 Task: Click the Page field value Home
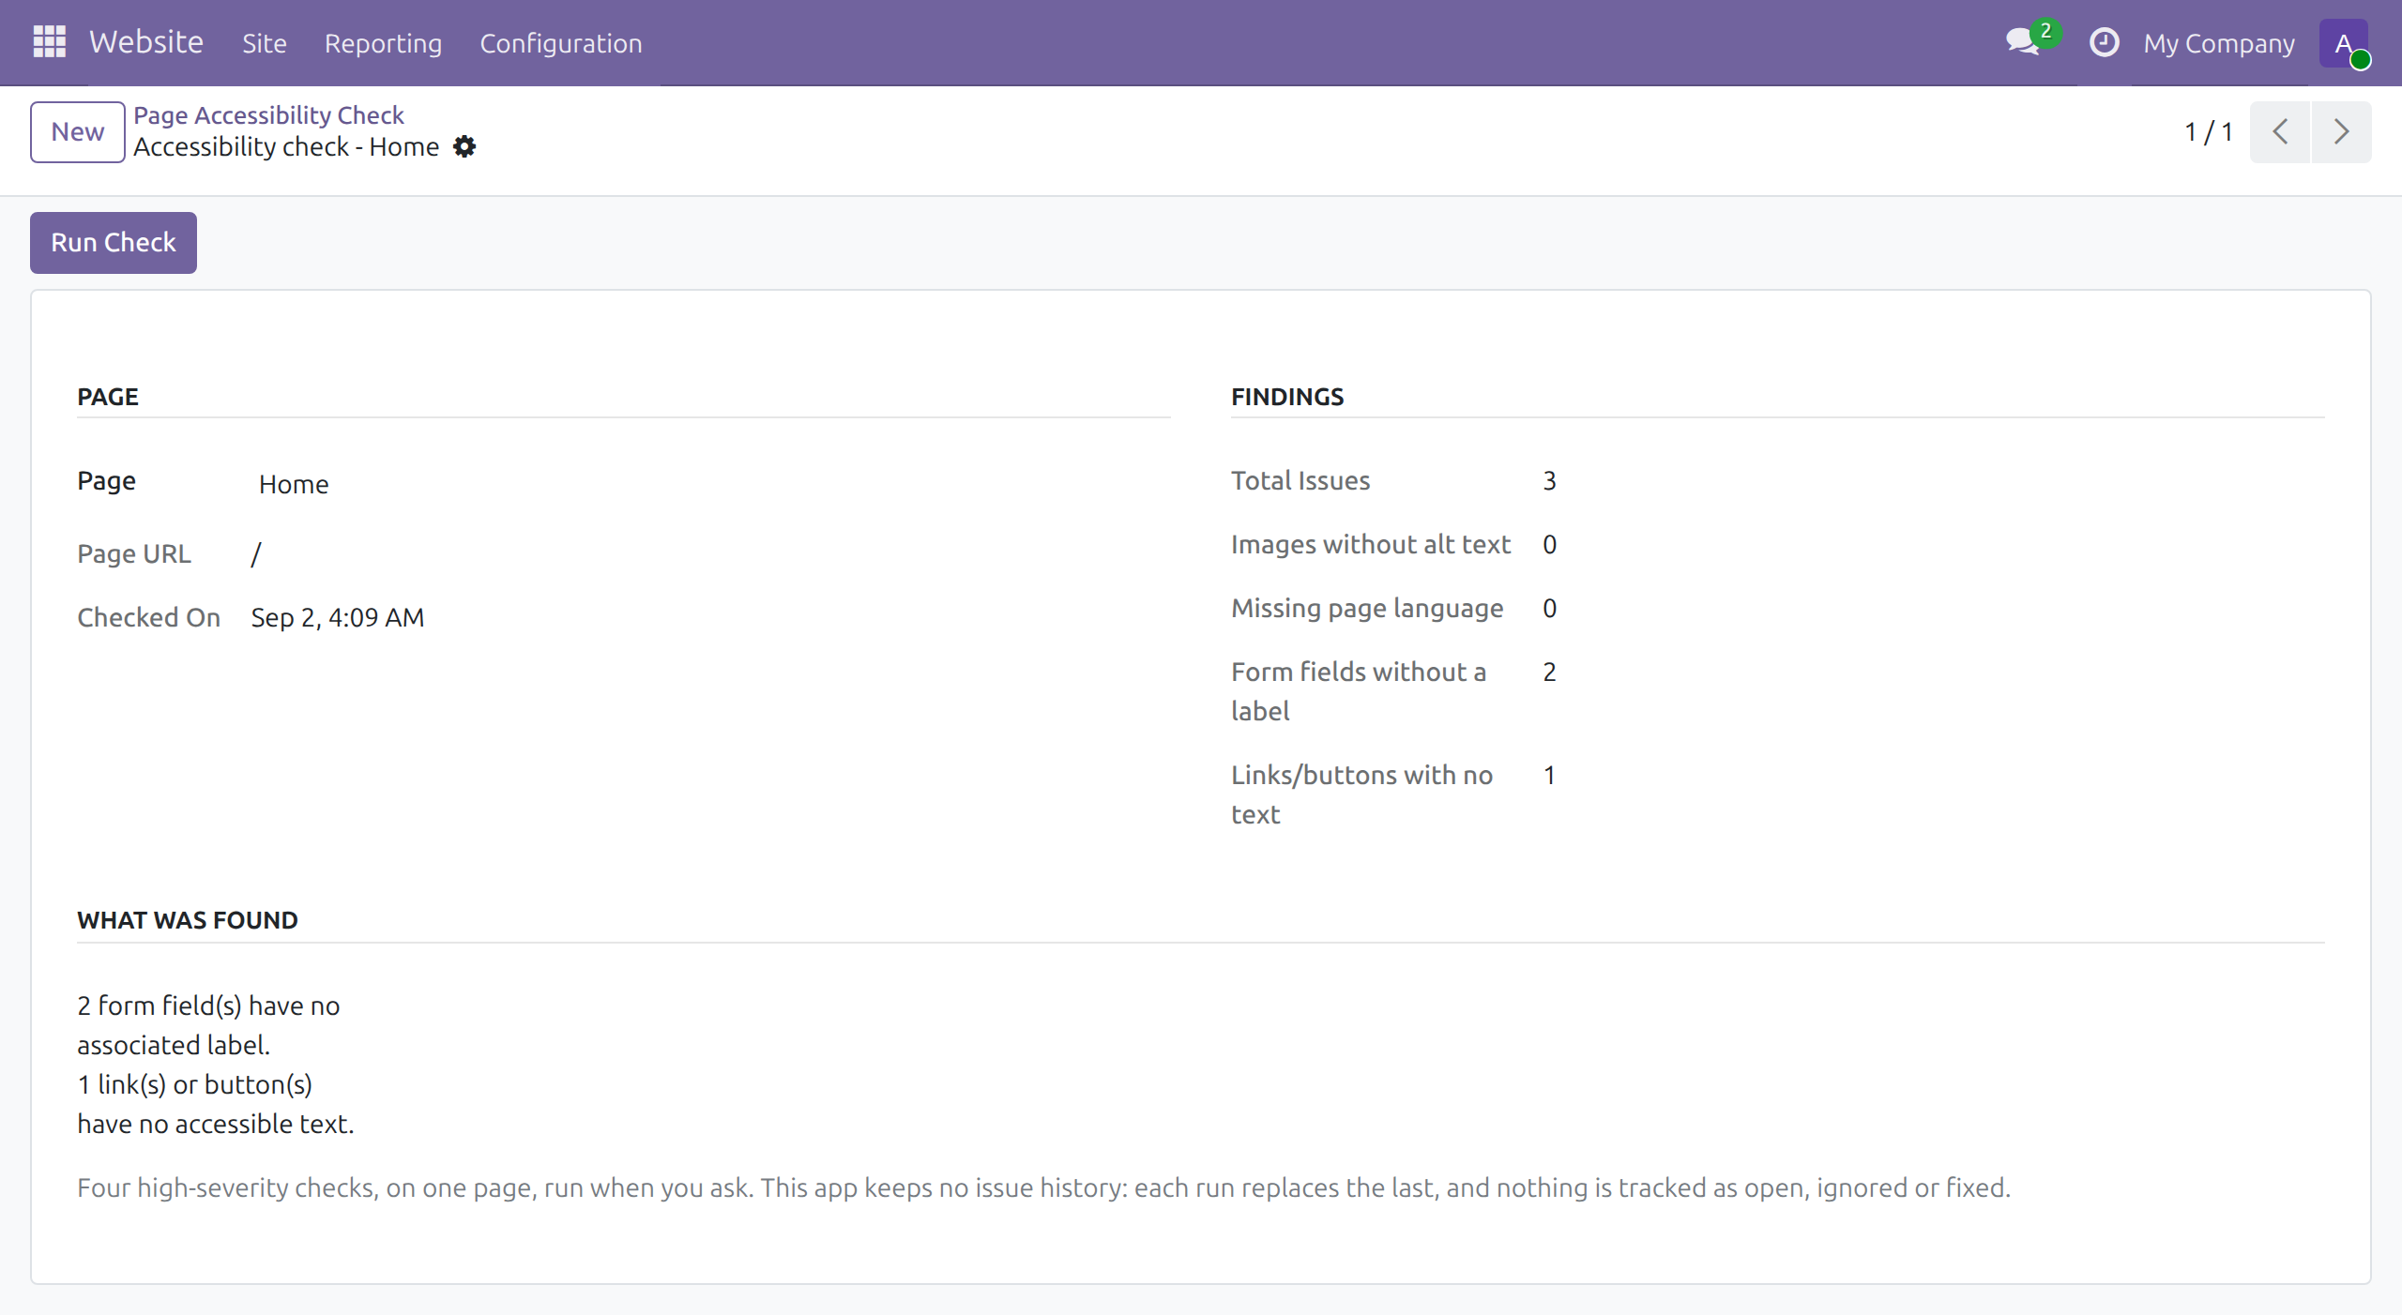point(294,484)
